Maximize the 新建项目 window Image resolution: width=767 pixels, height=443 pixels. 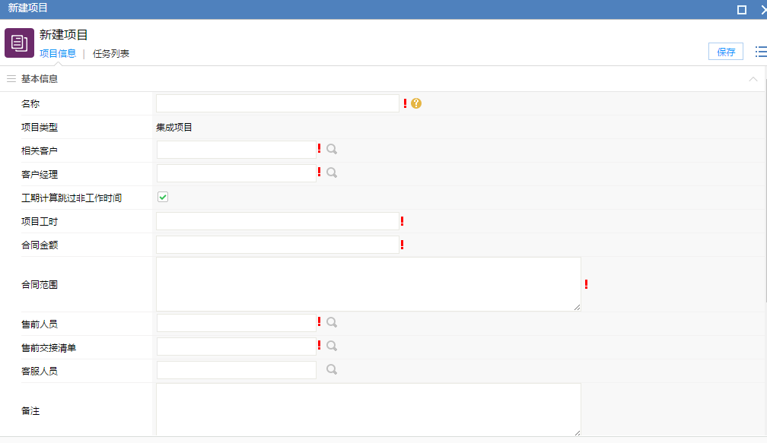tap(742, 10)
